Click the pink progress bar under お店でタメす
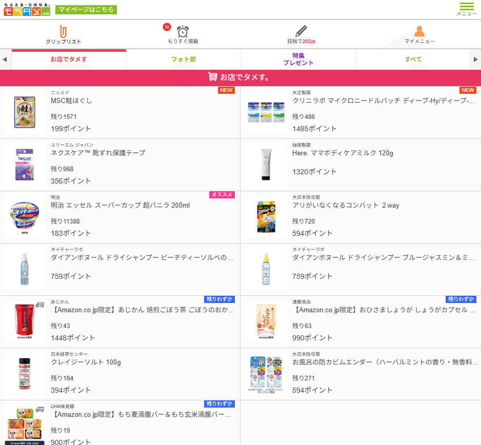 (x=69, y=51)
